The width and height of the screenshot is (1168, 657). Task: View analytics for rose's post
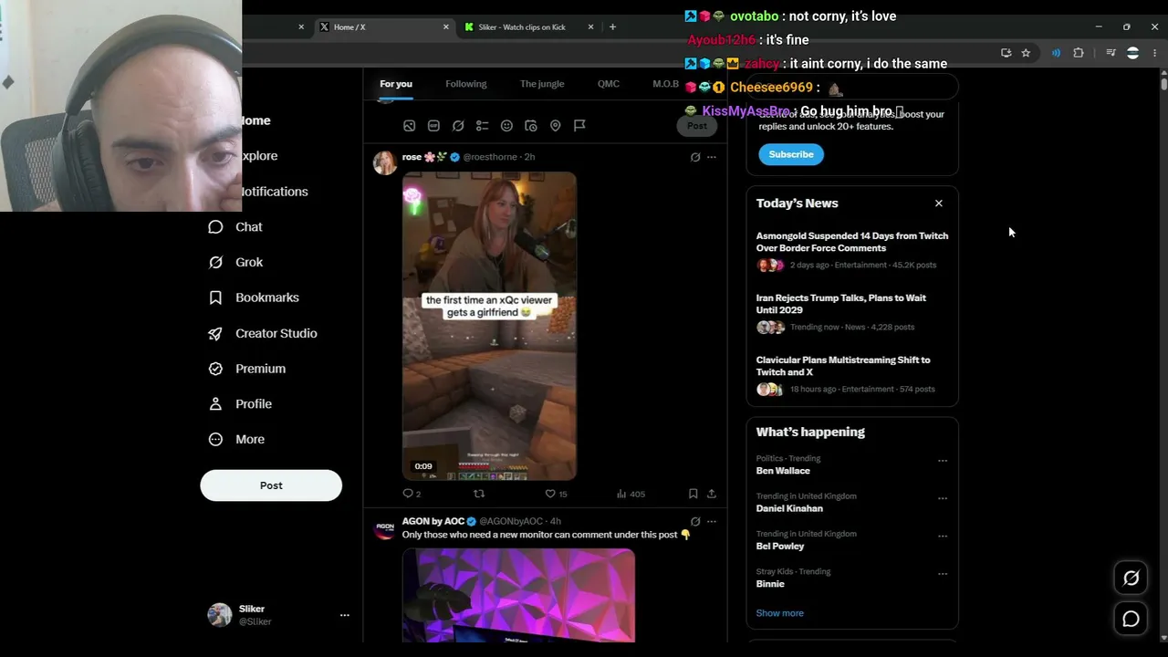click(631, 494)
